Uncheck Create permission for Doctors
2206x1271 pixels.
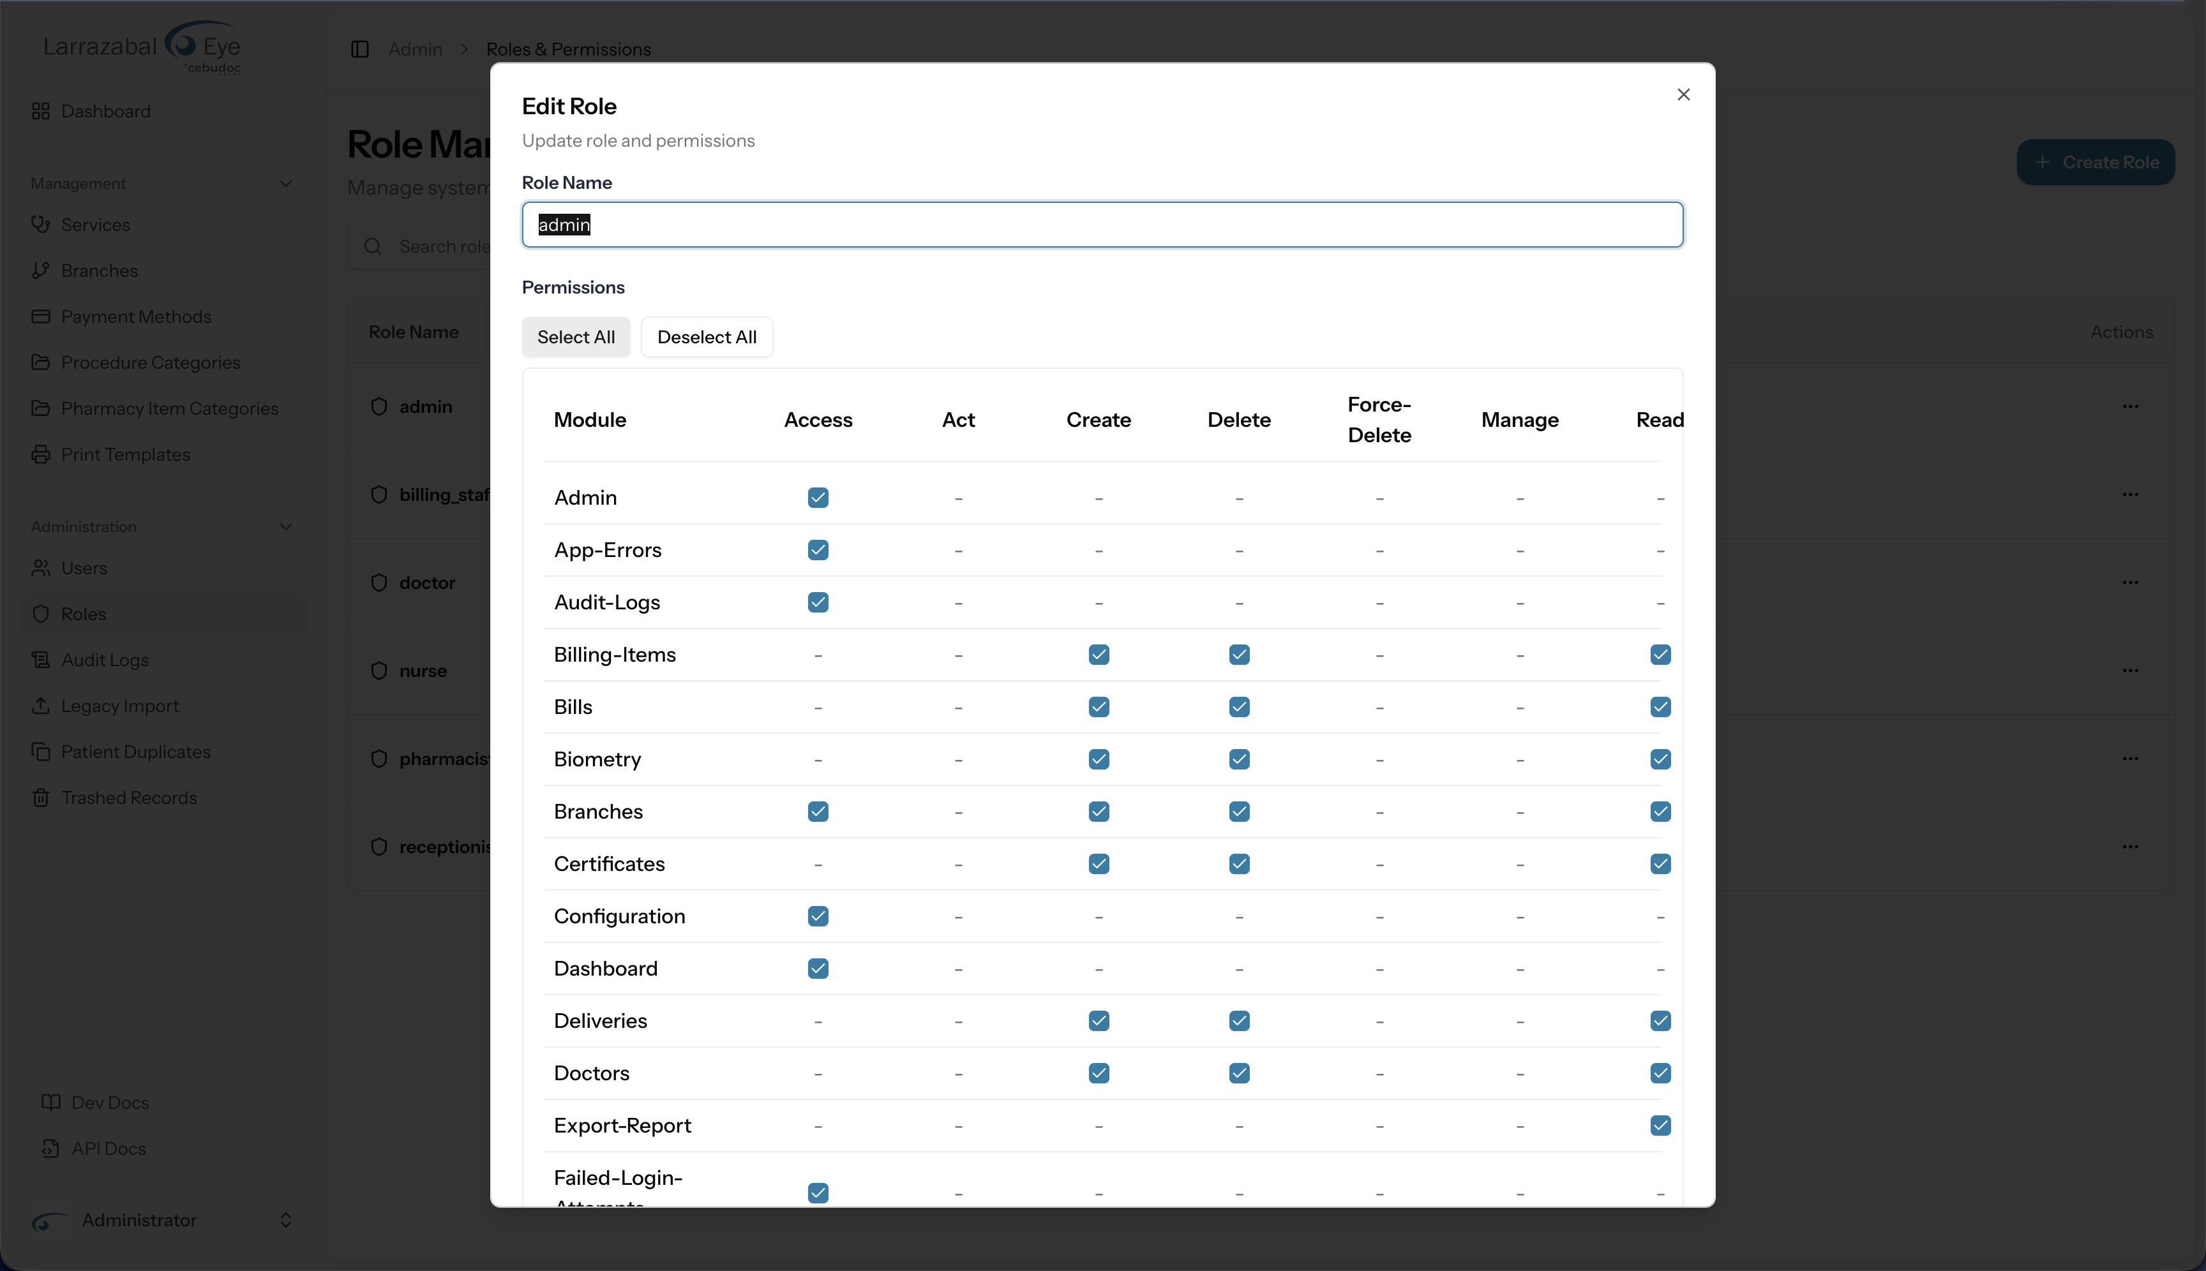pos(1099,1073)
